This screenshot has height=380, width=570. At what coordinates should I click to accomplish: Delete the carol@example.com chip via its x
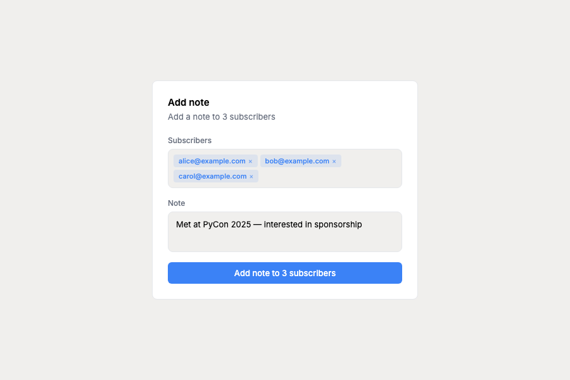click(251, 177)
